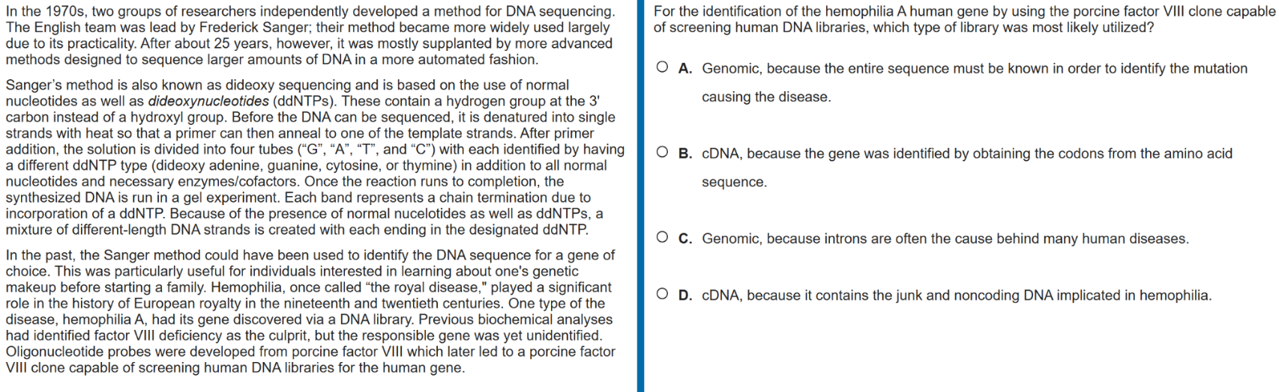Choose radio button for answer D

(662, 294)
